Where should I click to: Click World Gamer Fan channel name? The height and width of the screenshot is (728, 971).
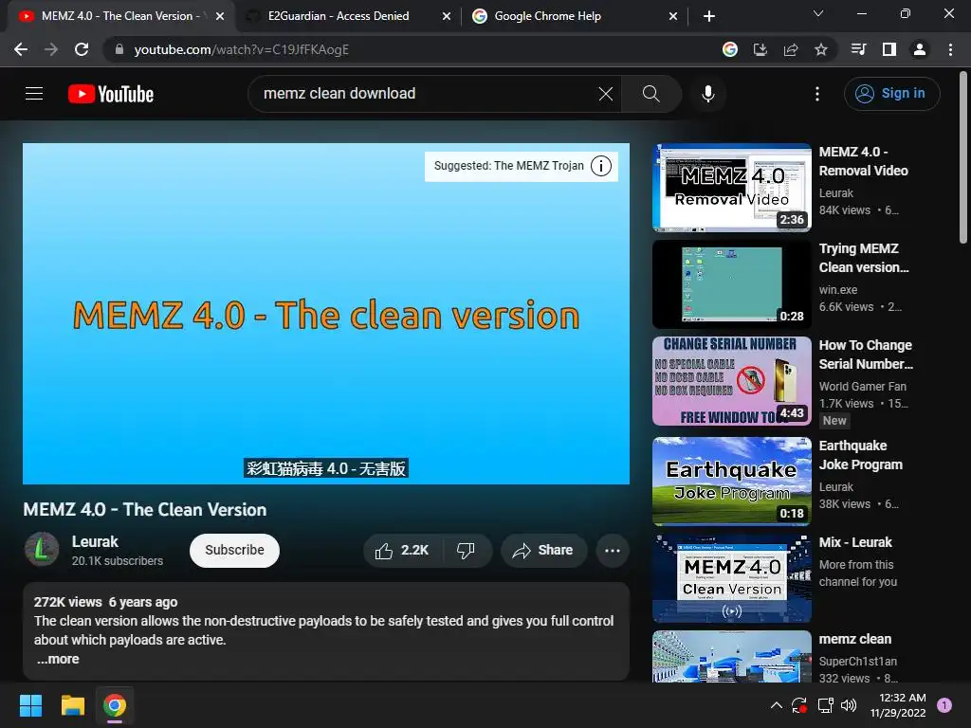coord(863,387)
